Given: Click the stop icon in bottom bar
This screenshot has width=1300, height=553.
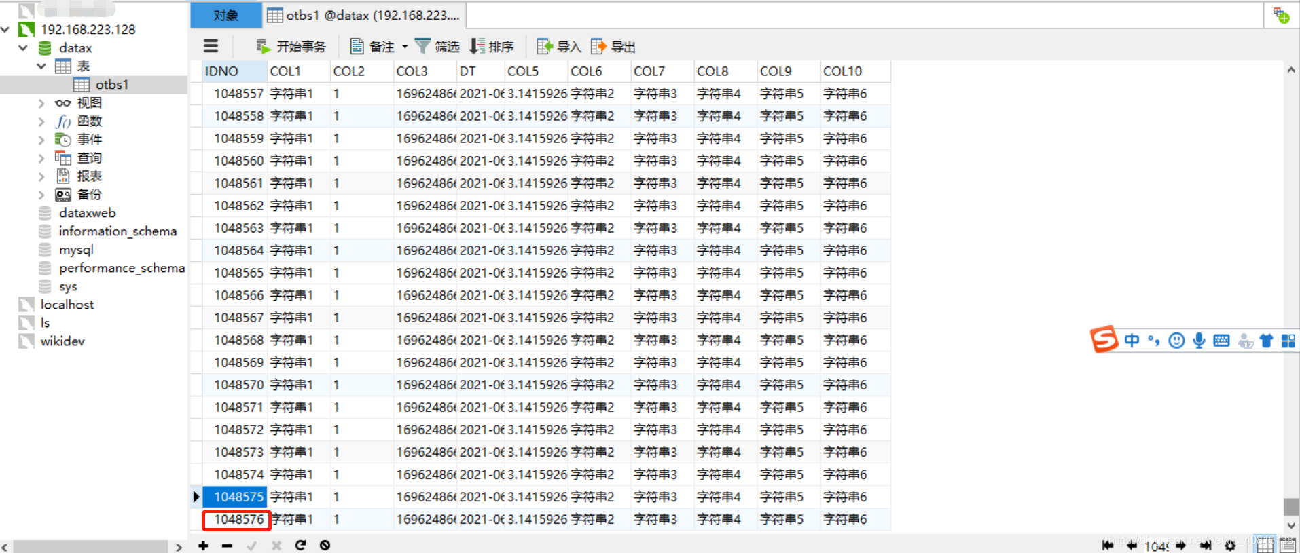Looking at the screenshot, I should (x=325, y=546).
